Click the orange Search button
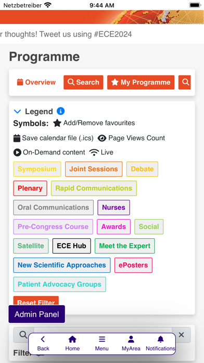This screenshot has height=363, width=204. click(83, 82)
